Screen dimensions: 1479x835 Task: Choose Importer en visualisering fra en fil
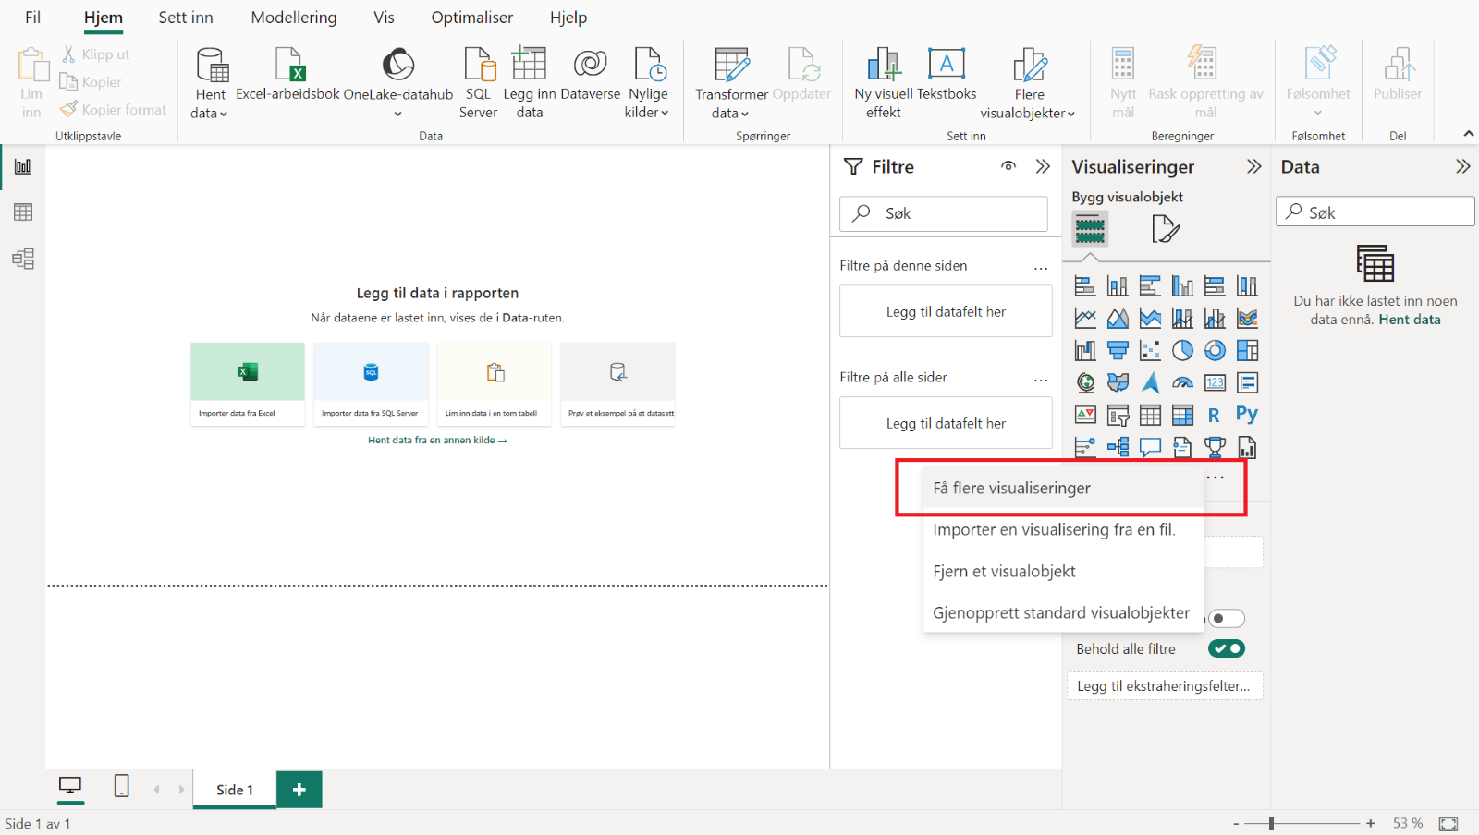pyautogui.click(x=1063, y=529)
